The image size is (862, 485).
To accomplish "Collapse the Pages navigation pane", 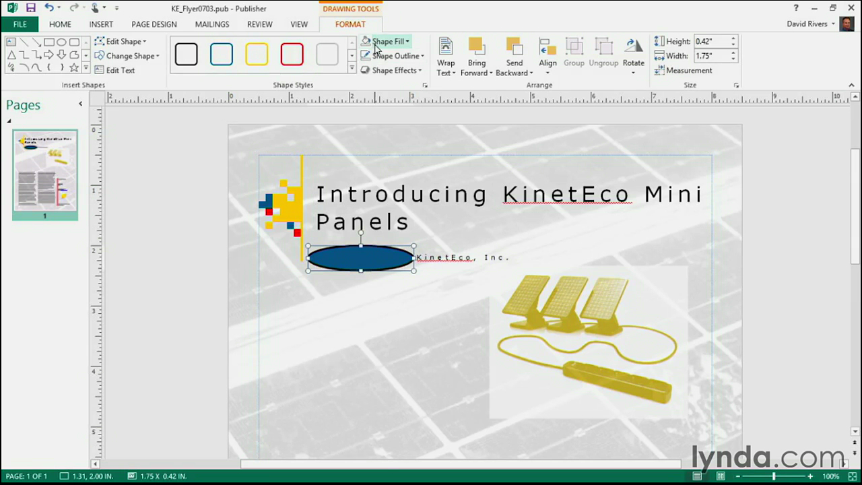I will pyautogui.click(x=80, y=104).
